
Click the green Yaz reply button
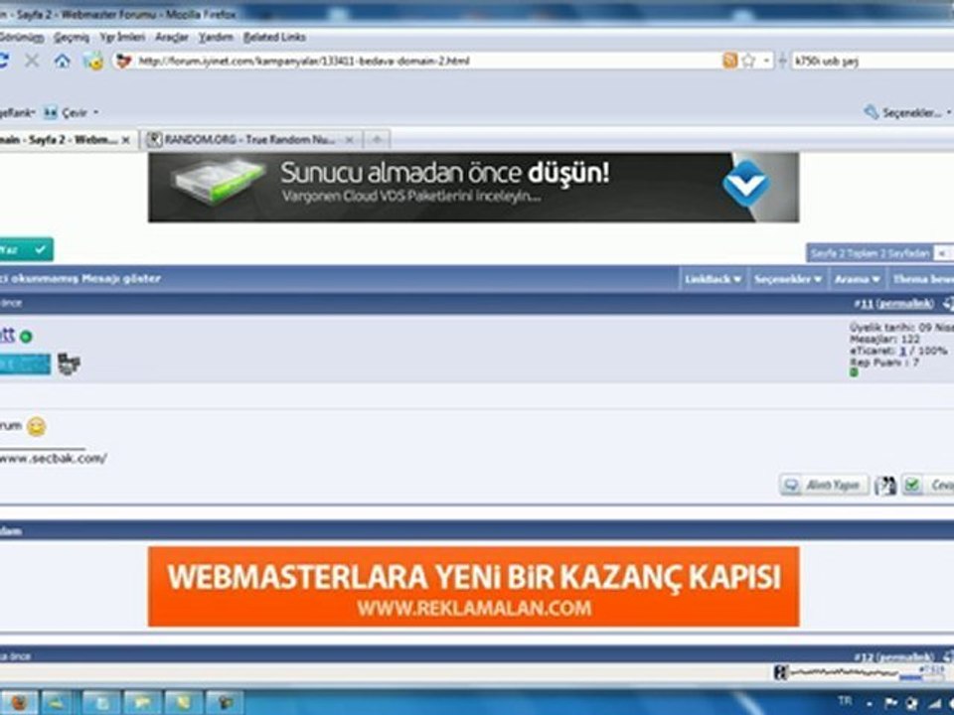[x=24, y=249]
